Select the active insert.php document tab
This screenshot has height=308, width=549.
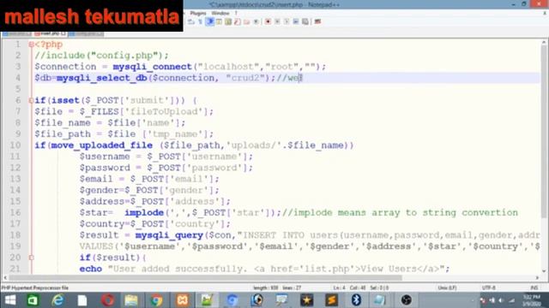coord(50,34)
